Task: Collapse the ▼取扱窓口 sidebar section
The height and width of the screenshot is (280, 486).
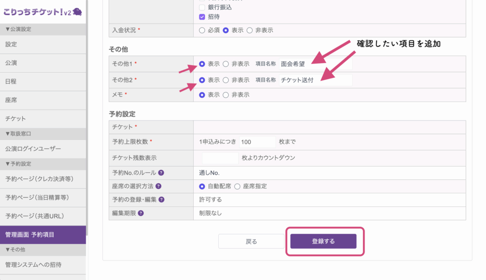Action: 43,134
